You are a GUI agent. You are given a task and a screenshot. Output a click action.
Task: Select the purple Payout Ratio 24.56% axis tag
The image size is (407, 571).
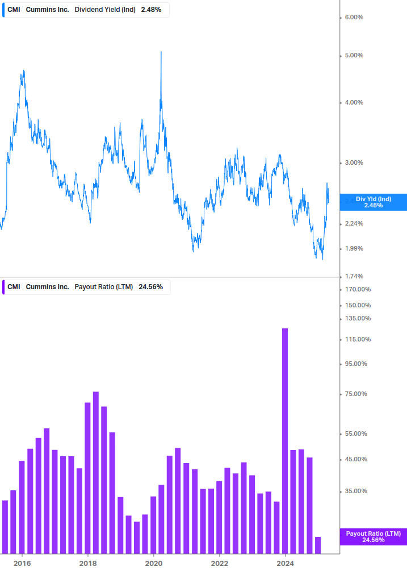pyautogui.click(x=373, y=537)
